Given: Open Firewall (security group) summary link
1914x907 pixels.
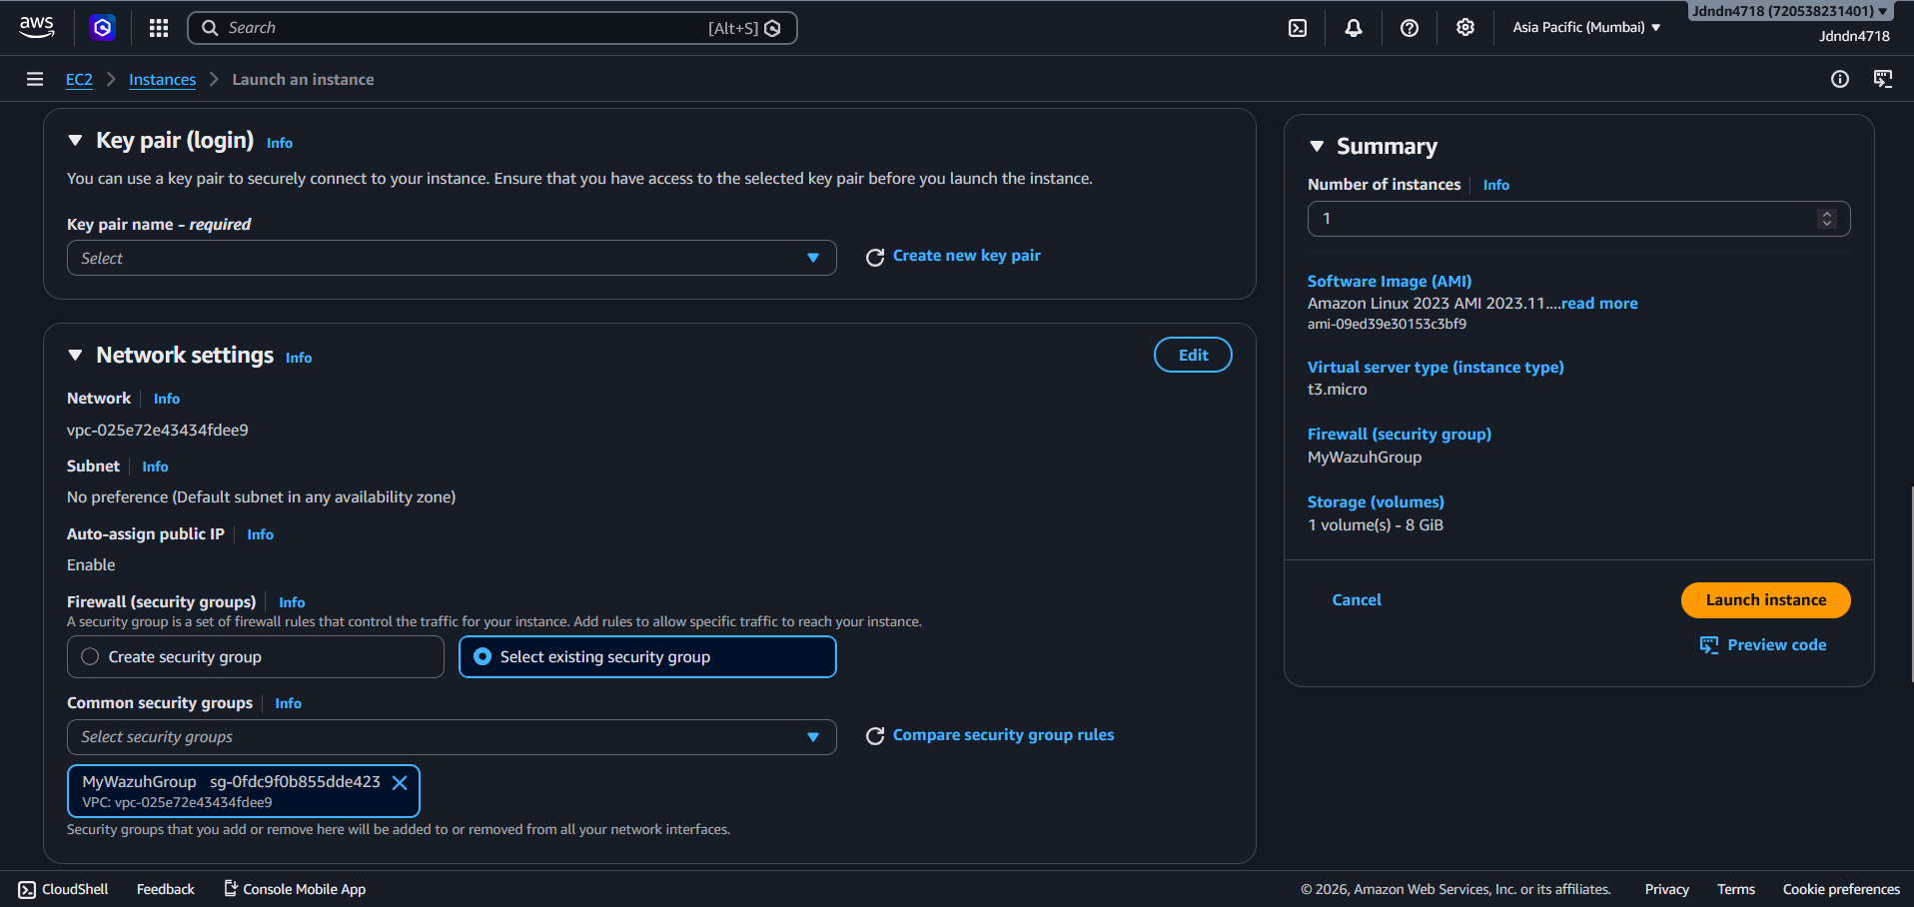Looking at the screenshot, I should (x=1400, y=435).
